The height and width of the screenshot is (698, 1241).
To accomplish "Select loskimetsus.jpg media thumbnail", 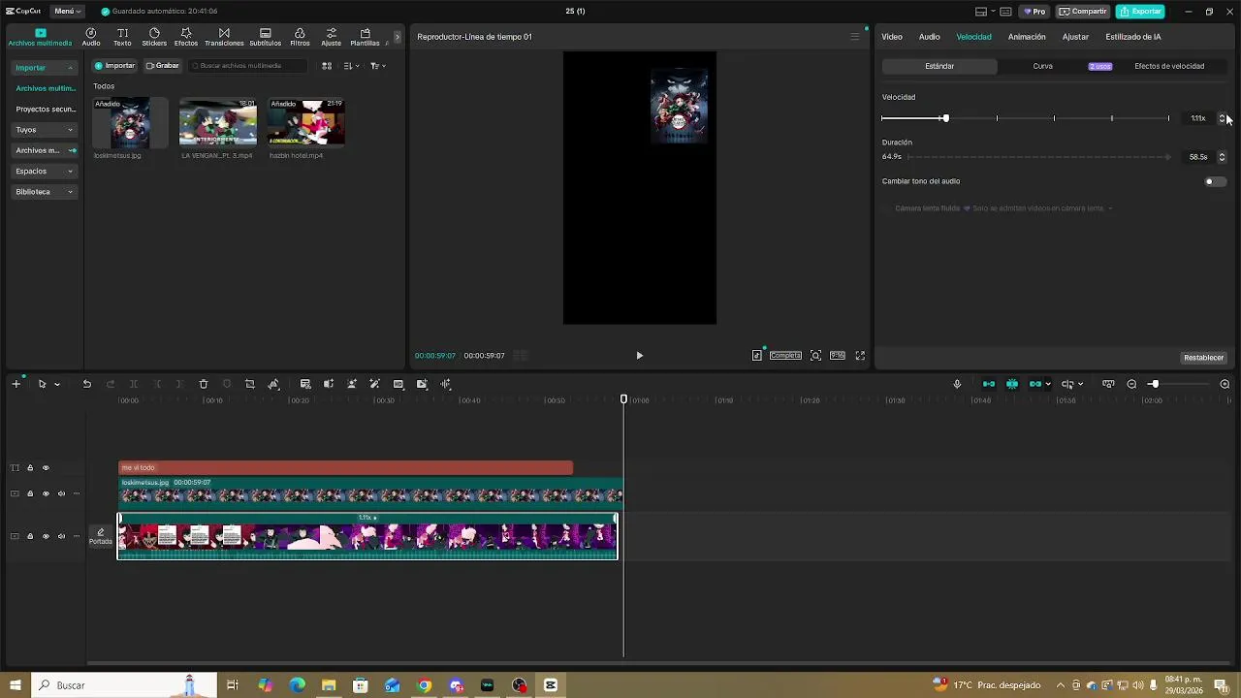I will (130, 122).
